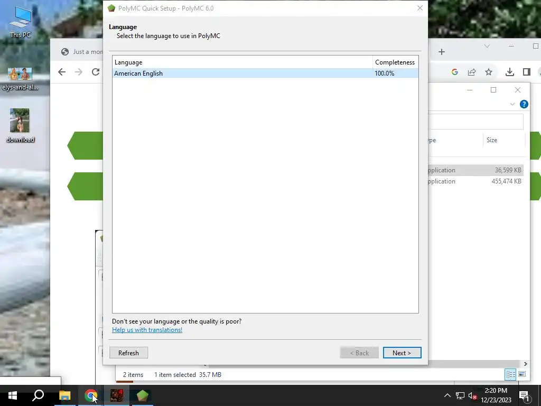Select the download image desktop icon
541x406 pixels.
click(x=20, y=125)
